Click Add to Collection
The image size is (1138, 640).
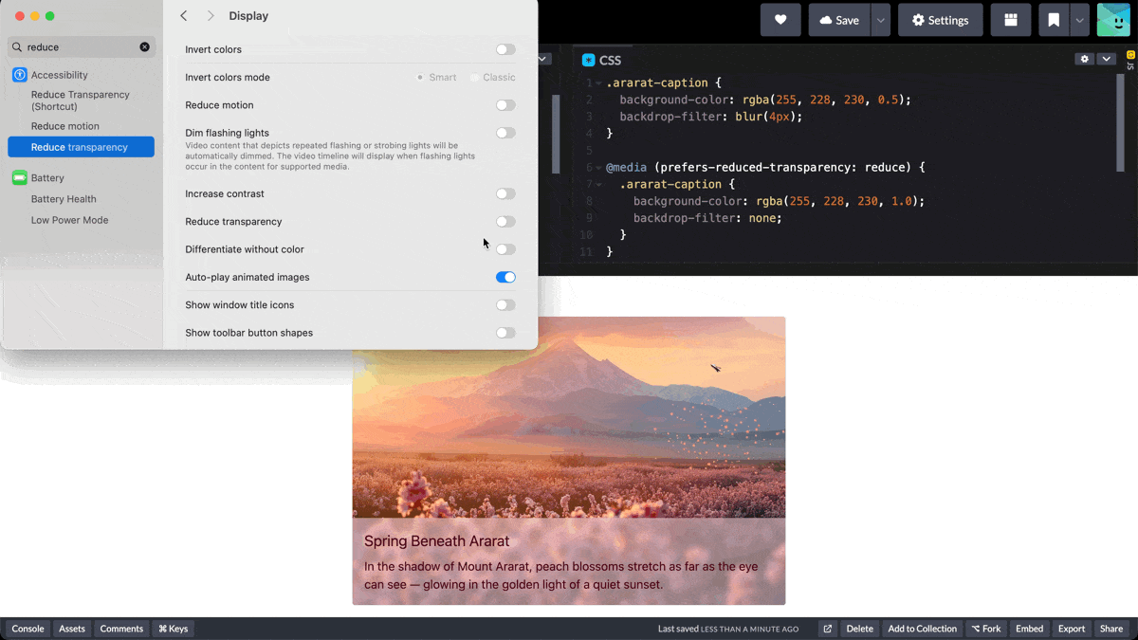(923, 629)
